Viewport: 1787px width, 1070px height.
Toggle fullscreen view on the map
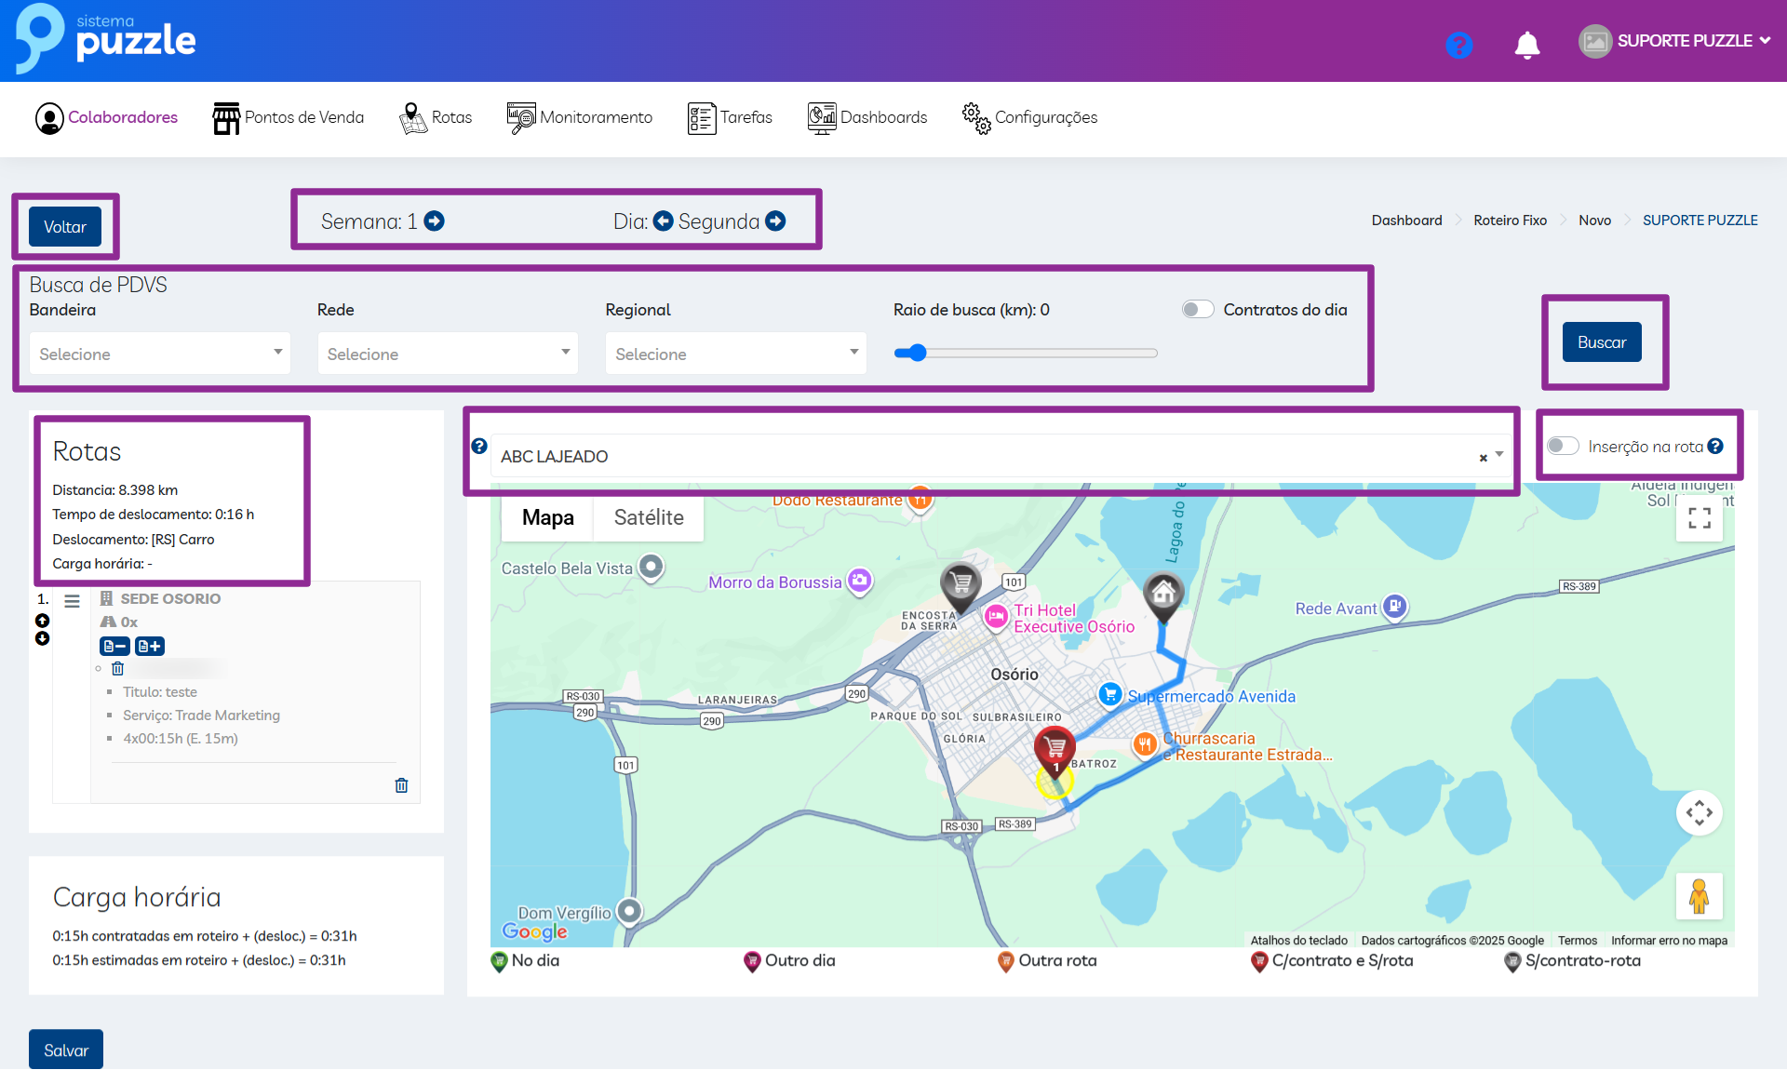click(x=1699, y=518)
